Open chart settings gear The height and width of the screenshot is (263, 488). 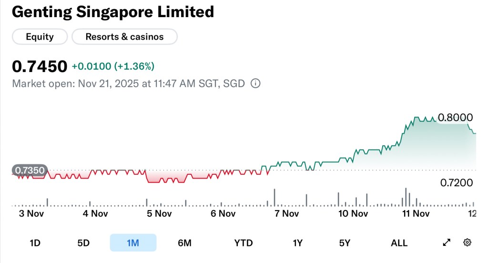coord(467,243)
